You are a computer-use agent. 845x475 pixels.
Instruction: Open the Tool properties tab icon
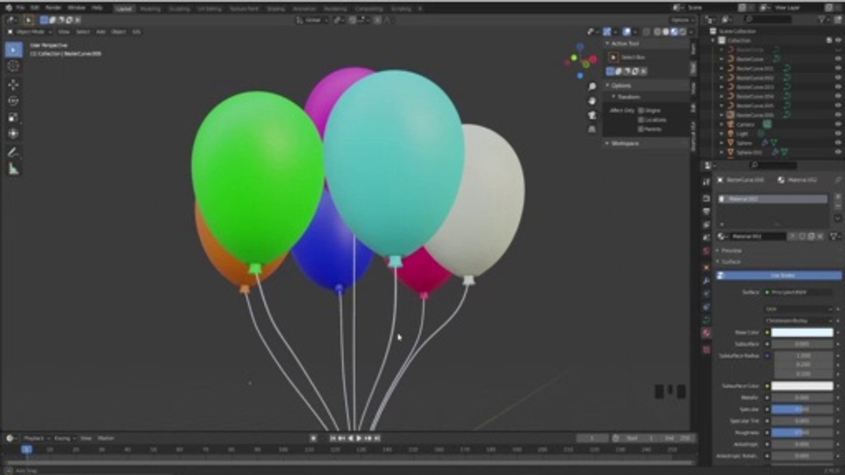point(706,181)
